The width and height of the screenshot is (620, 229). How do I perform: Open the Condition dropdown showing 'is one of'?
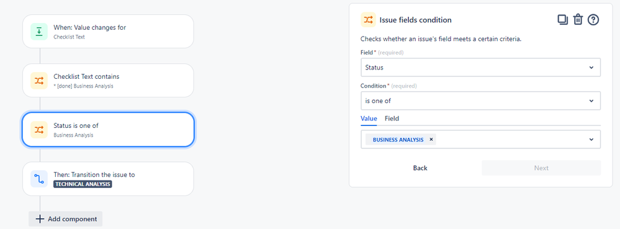[x=480, y=101]
